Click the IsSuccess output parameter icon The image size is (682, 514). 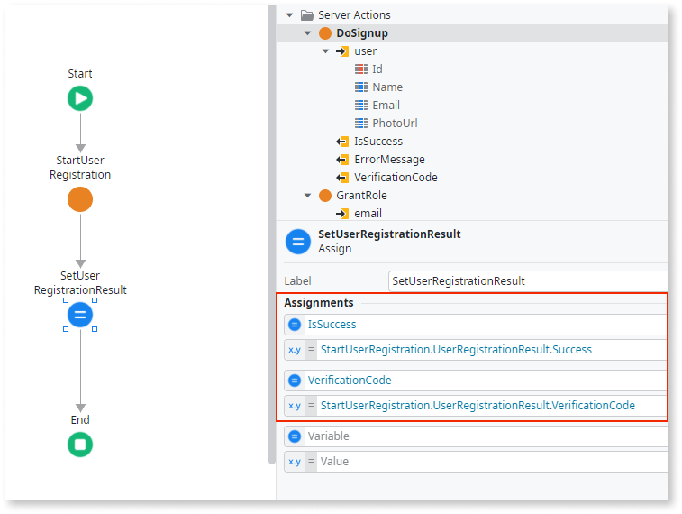coord(342,142)
